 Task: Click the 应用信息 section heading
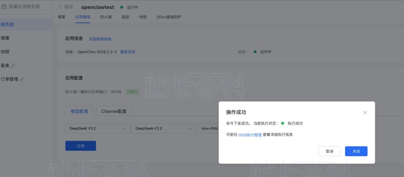74,38
